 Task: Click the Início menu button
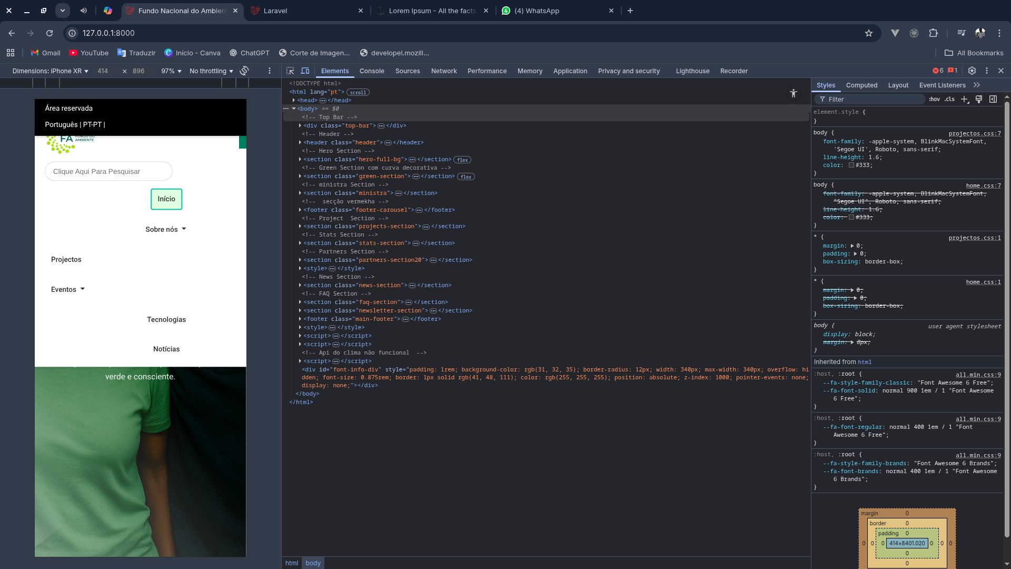tap(166, 199)
